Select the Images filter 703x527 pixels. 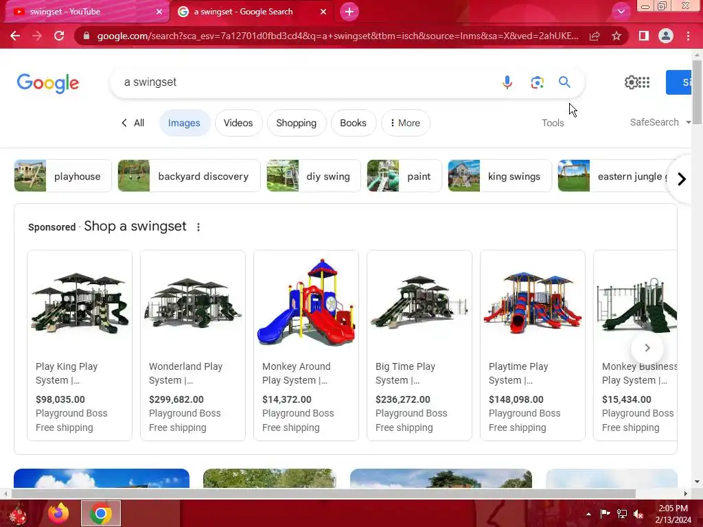click(184, 123)
